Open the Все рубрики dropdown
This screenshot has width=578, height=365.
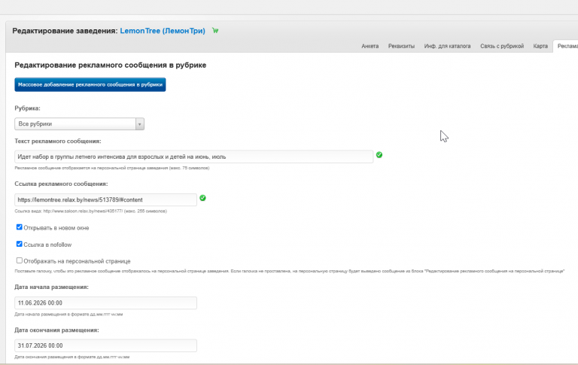point(79,124)
